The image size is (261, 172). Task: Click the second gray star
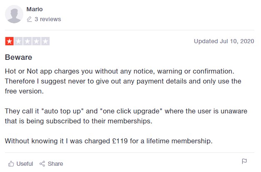(x=18, y=41)
